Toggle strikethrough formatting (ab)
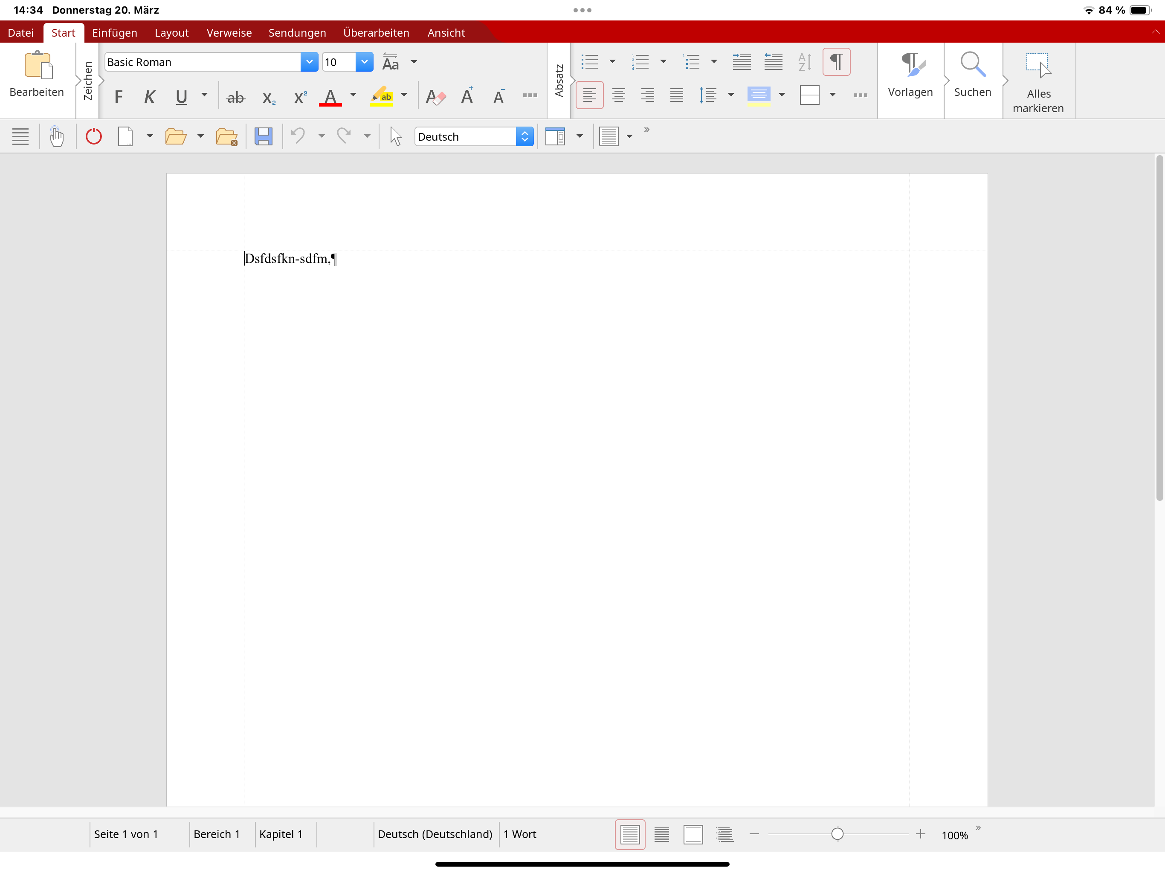The width and height of the screenshot is (1165, 873). (235, 97)
